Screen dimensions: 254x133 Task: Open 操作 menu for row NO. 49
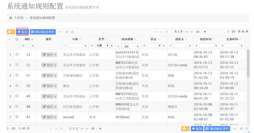click(49, 96)
